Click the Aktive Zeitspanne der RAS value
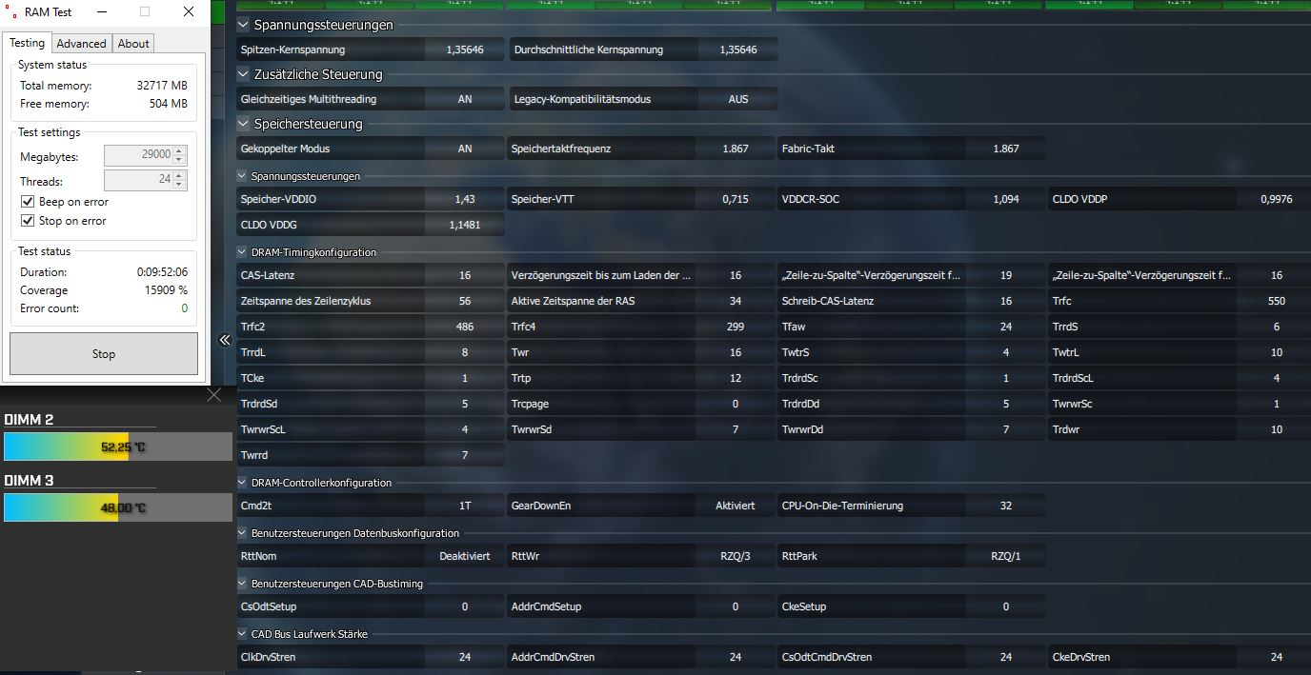Viewport: 1311px width, 675px height. coord(736,301)
